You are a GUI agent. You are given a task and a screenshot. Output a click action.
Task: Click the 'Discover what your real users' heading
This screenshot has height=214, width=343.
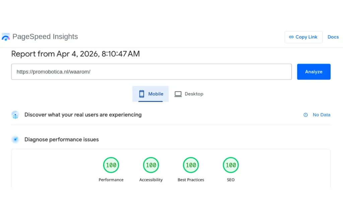(x=83, y=115)
